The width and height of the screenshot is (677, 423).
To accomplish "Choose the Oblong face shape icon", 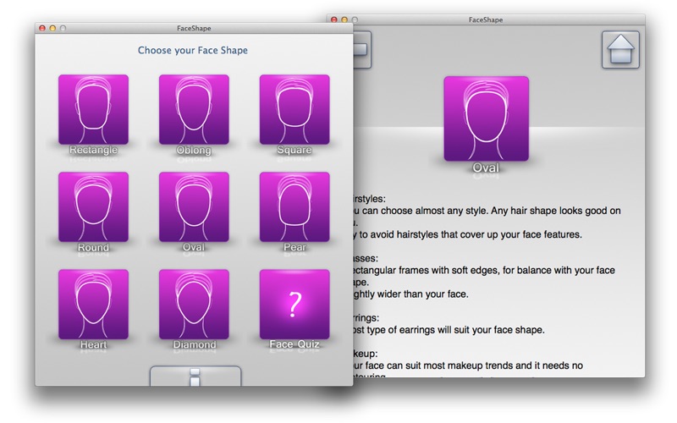I will coord(194,110).
